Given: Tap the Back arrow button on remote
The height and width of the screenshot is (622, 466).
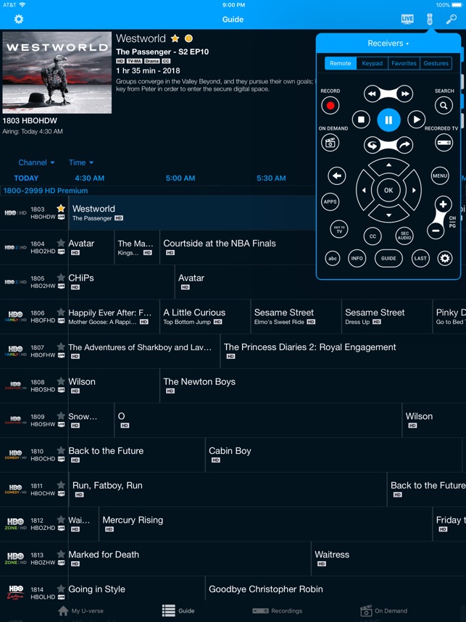Looking at the screenshot, I should pyautogui.click(x=337, y=175).
